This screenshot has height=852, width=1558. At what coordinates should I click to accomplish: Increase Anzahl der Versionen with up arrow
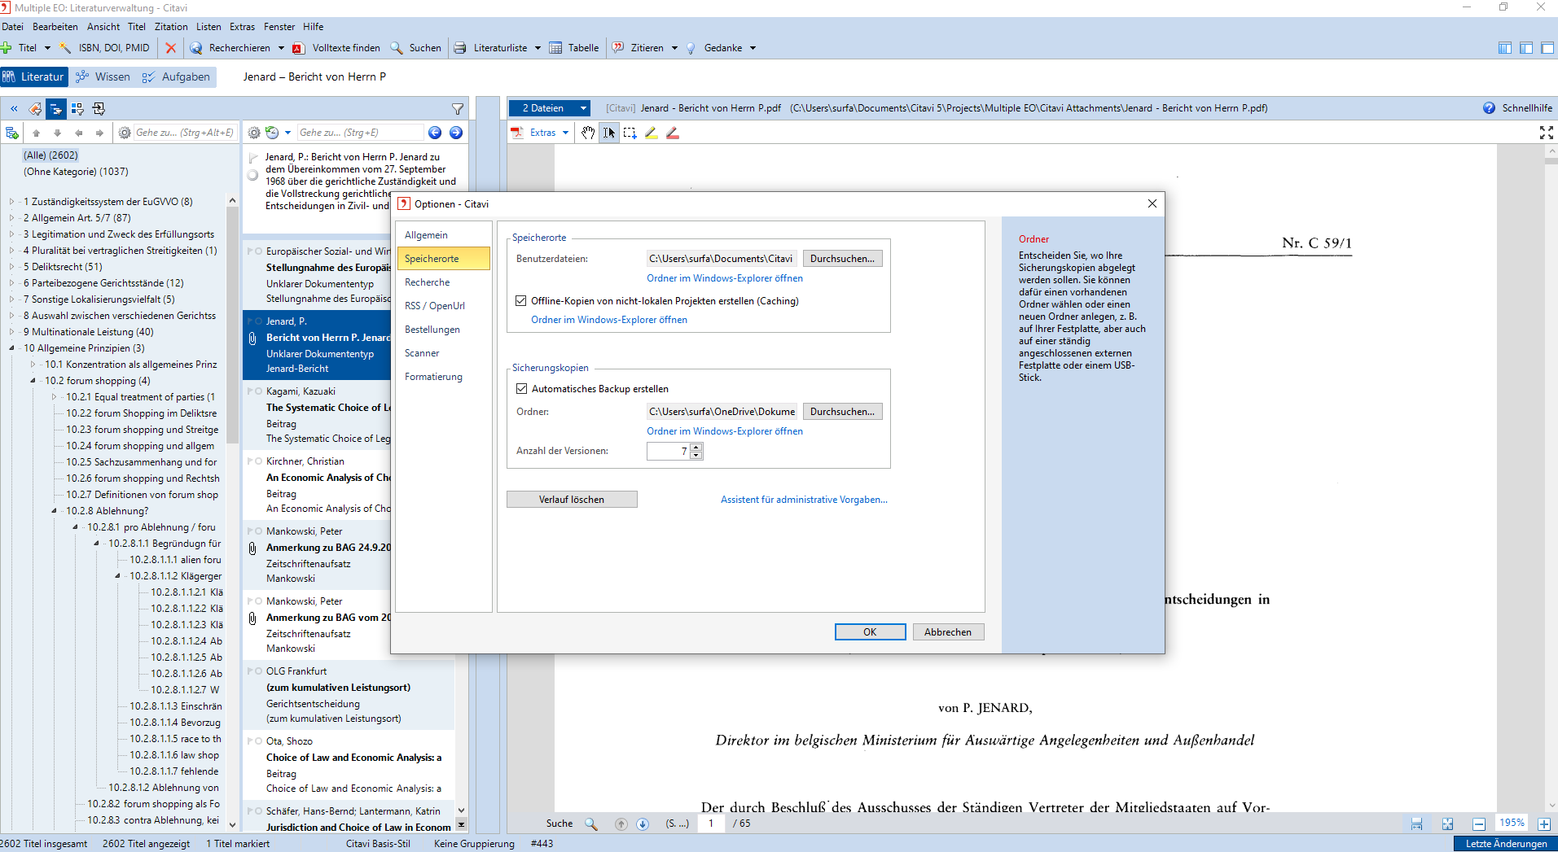coord(696,447)
